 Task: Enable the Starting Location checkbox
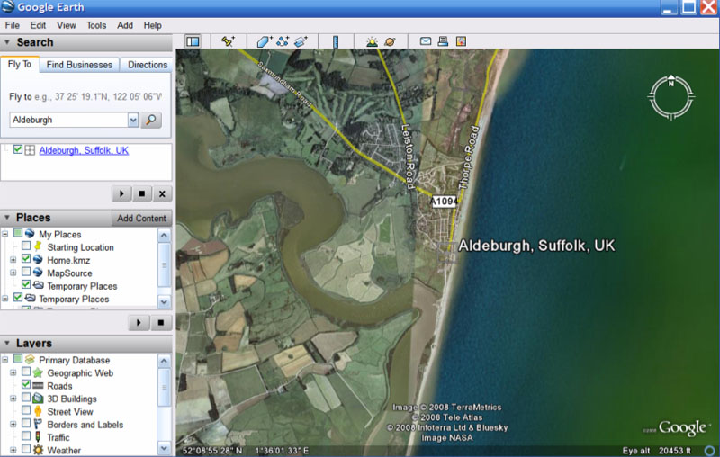tap(26, 246)
